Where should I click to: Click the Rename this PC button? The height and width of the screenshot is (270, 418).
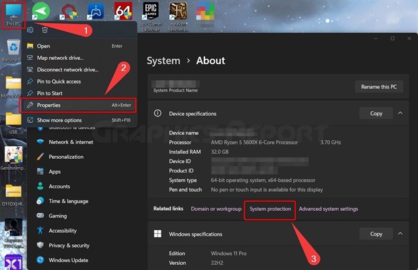click(x=379, y=87)
